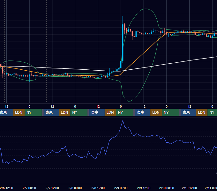Click the NY session block spanning 2/7 00:00

[x=33, y=112]
